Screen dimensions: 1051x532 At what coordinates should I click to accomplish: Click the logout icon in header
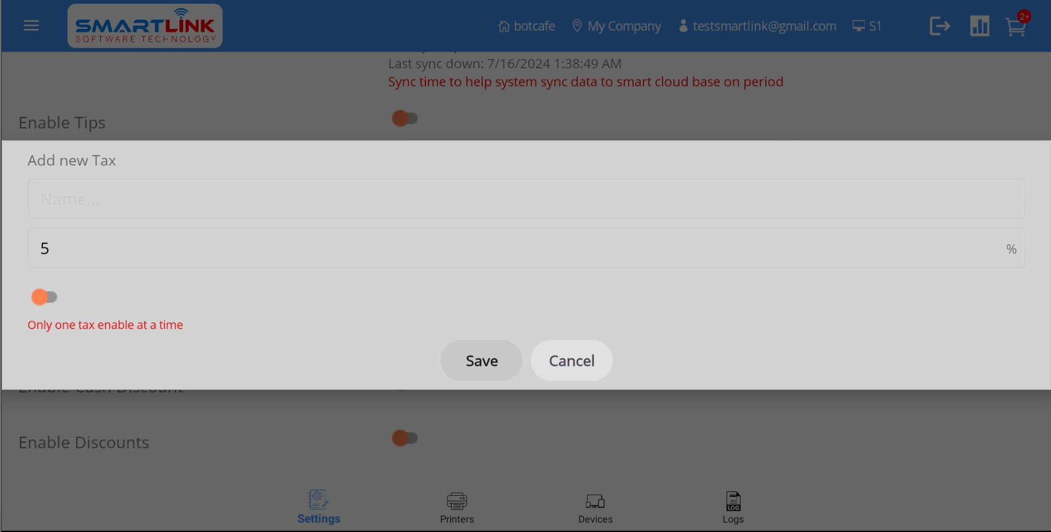pos(940,26)
